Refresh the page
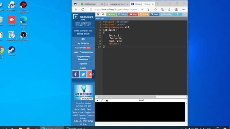The height and width of the screenshot is (129, 230). 83,9
